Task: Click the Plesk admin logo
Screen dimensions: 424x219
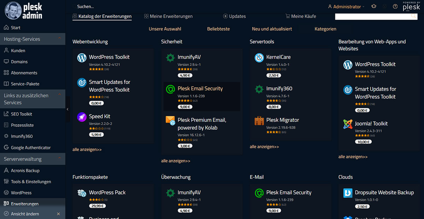Action: [23, 11]
